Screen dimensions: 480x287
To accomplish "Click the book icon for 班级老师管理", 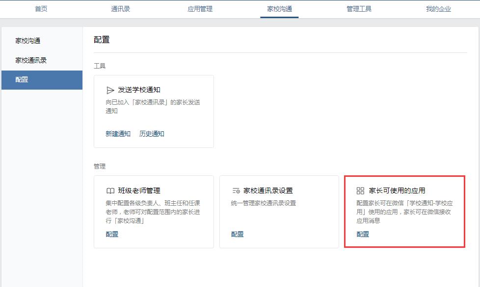I will coord(110,191).
